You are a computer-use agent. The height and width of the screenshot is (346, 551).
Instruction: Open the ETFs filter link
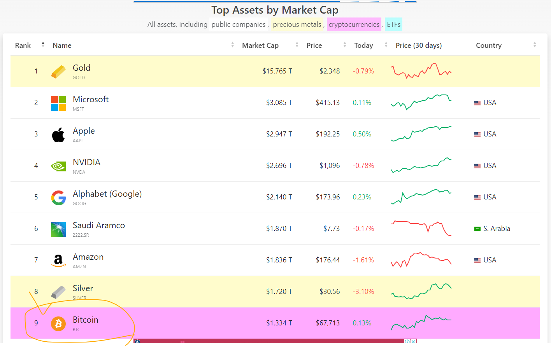click(x=393, y=24)
